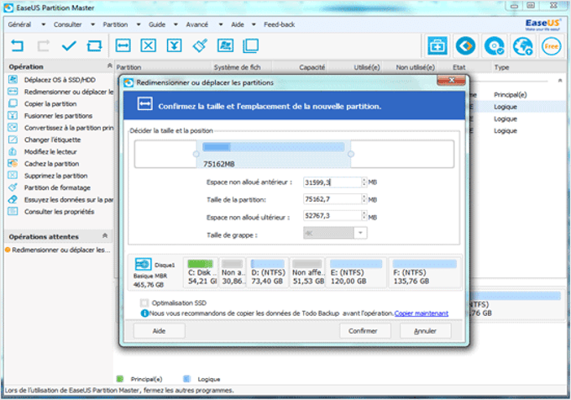Click the 75162MB partition bar
The height and width of the screenshot is (400, 571).
pyautogui.click(x=274, y=154)
